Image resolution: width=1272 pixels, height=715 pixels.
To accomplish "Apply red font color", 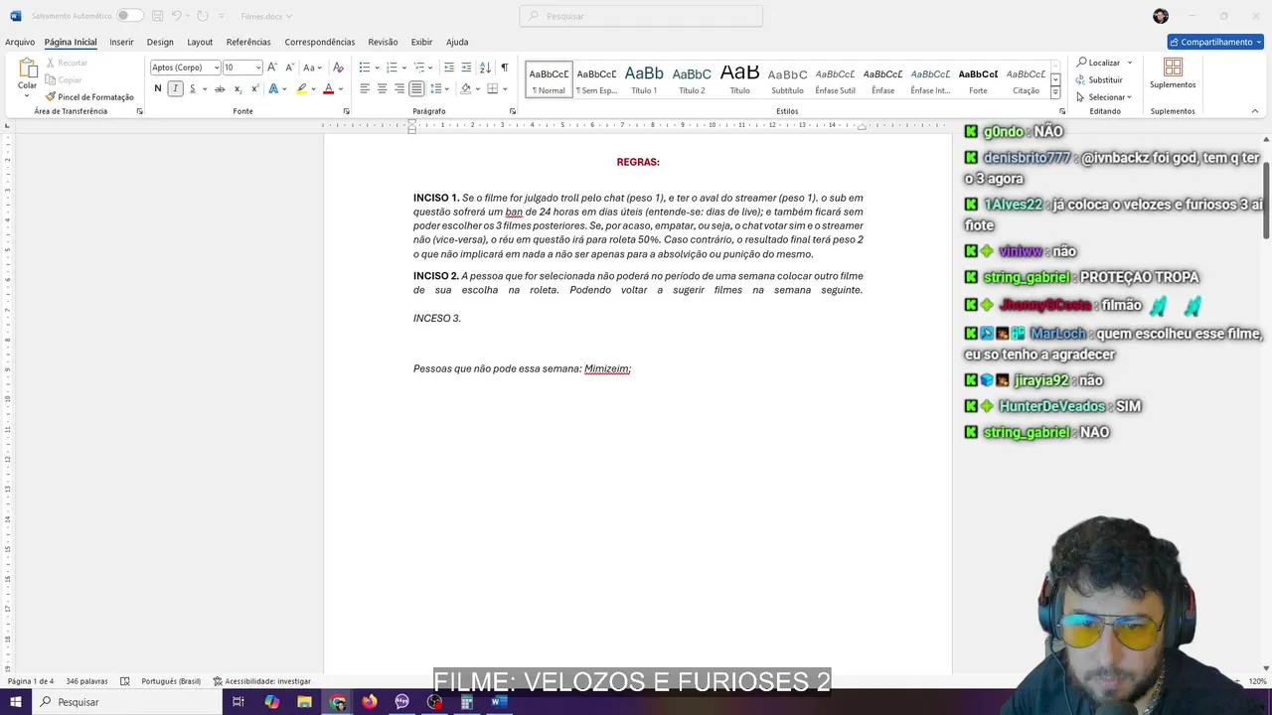I will 328,88.
